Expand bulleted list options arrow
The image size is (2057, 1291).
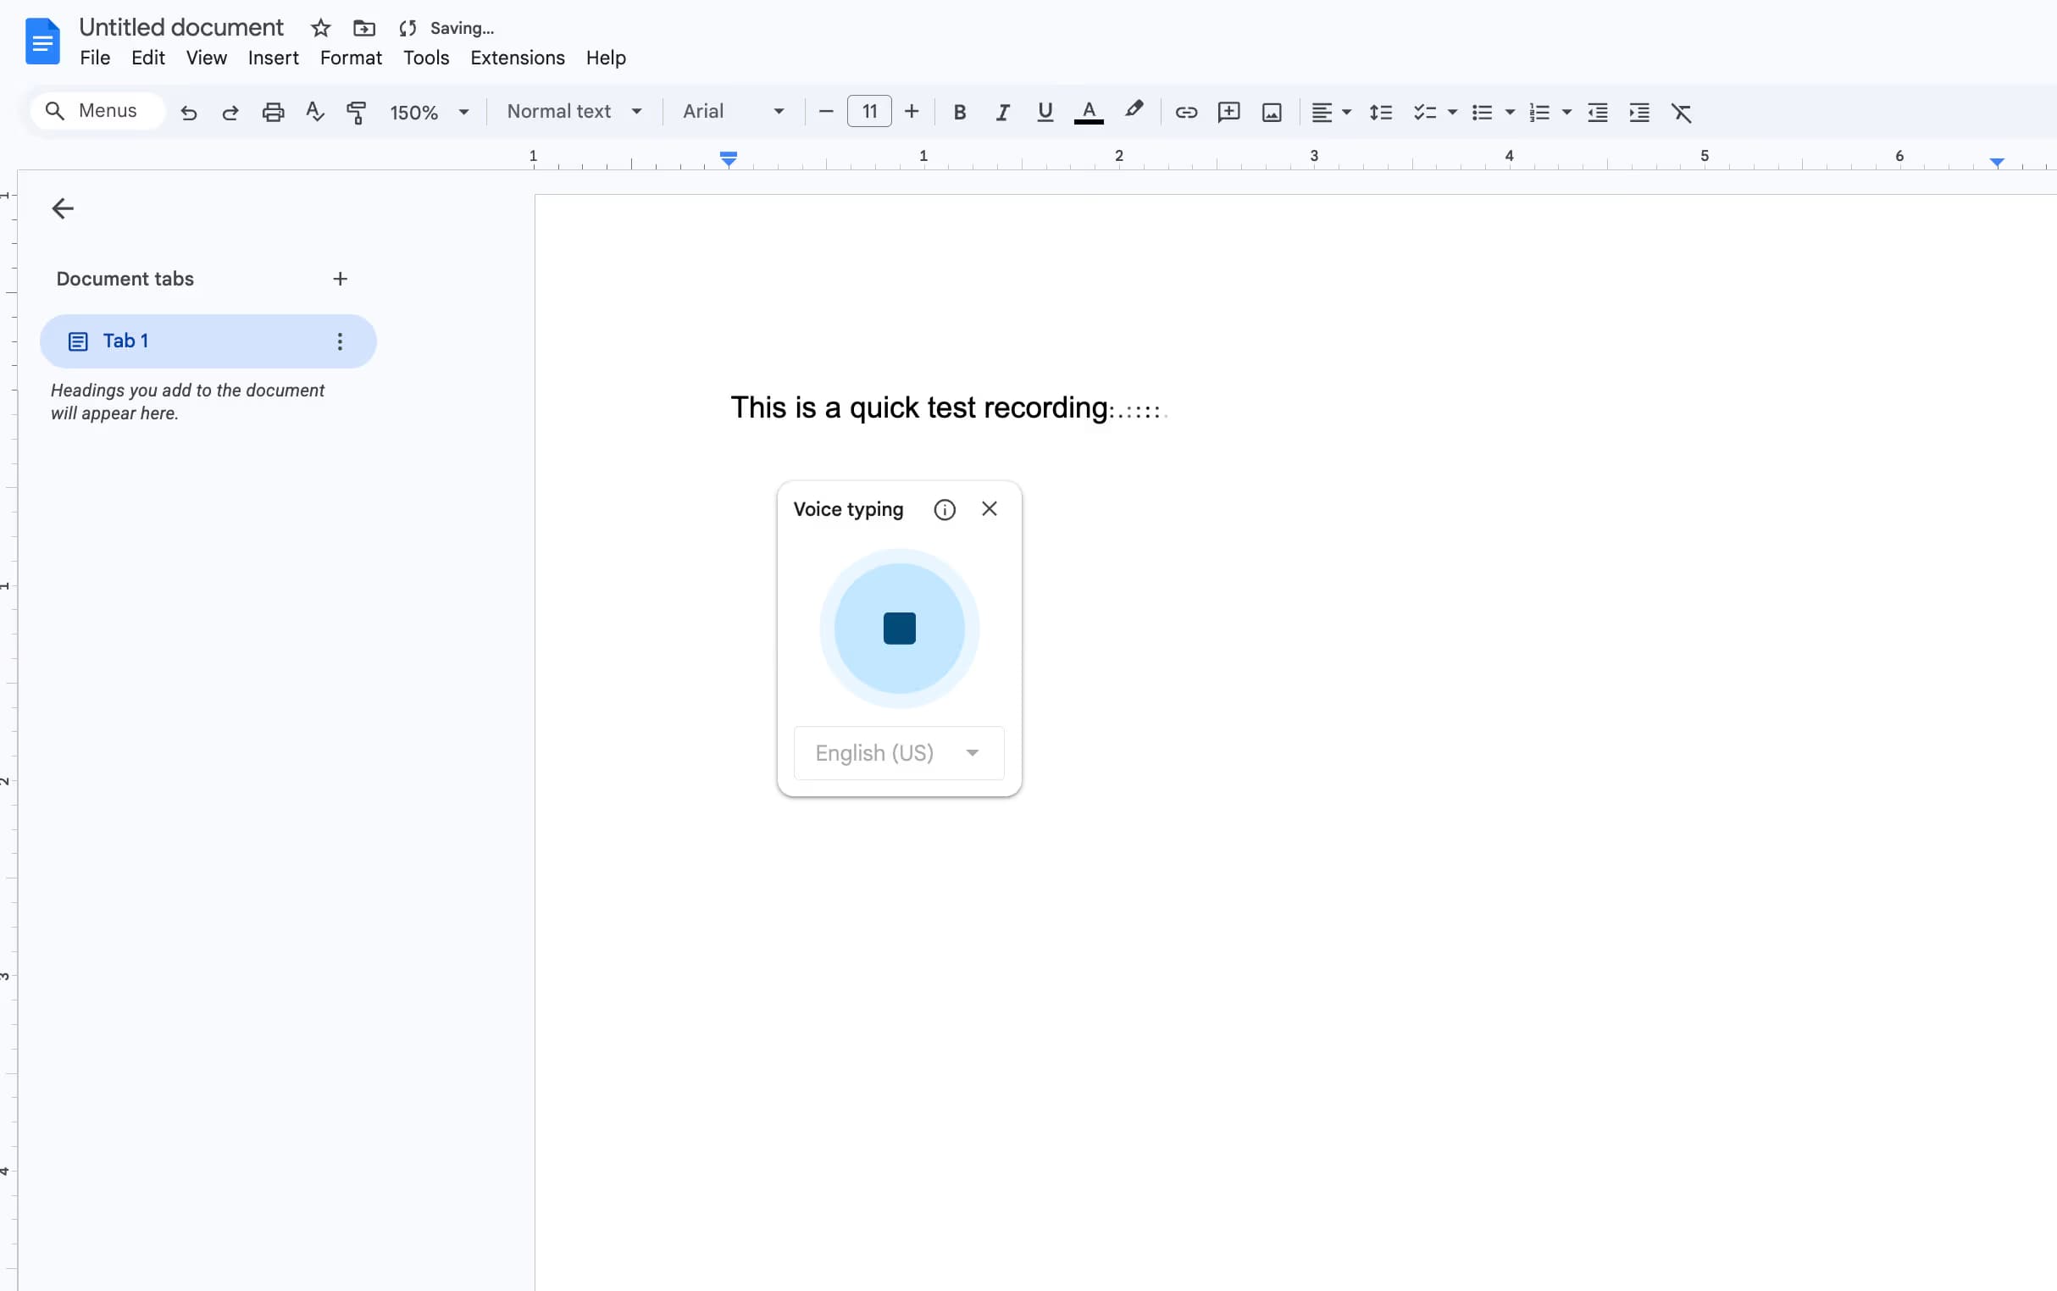[x=1510, y=112]
